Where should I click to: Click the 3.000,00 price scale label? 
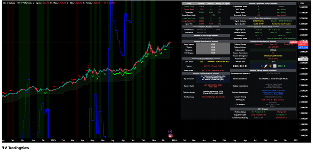[303, 79]
